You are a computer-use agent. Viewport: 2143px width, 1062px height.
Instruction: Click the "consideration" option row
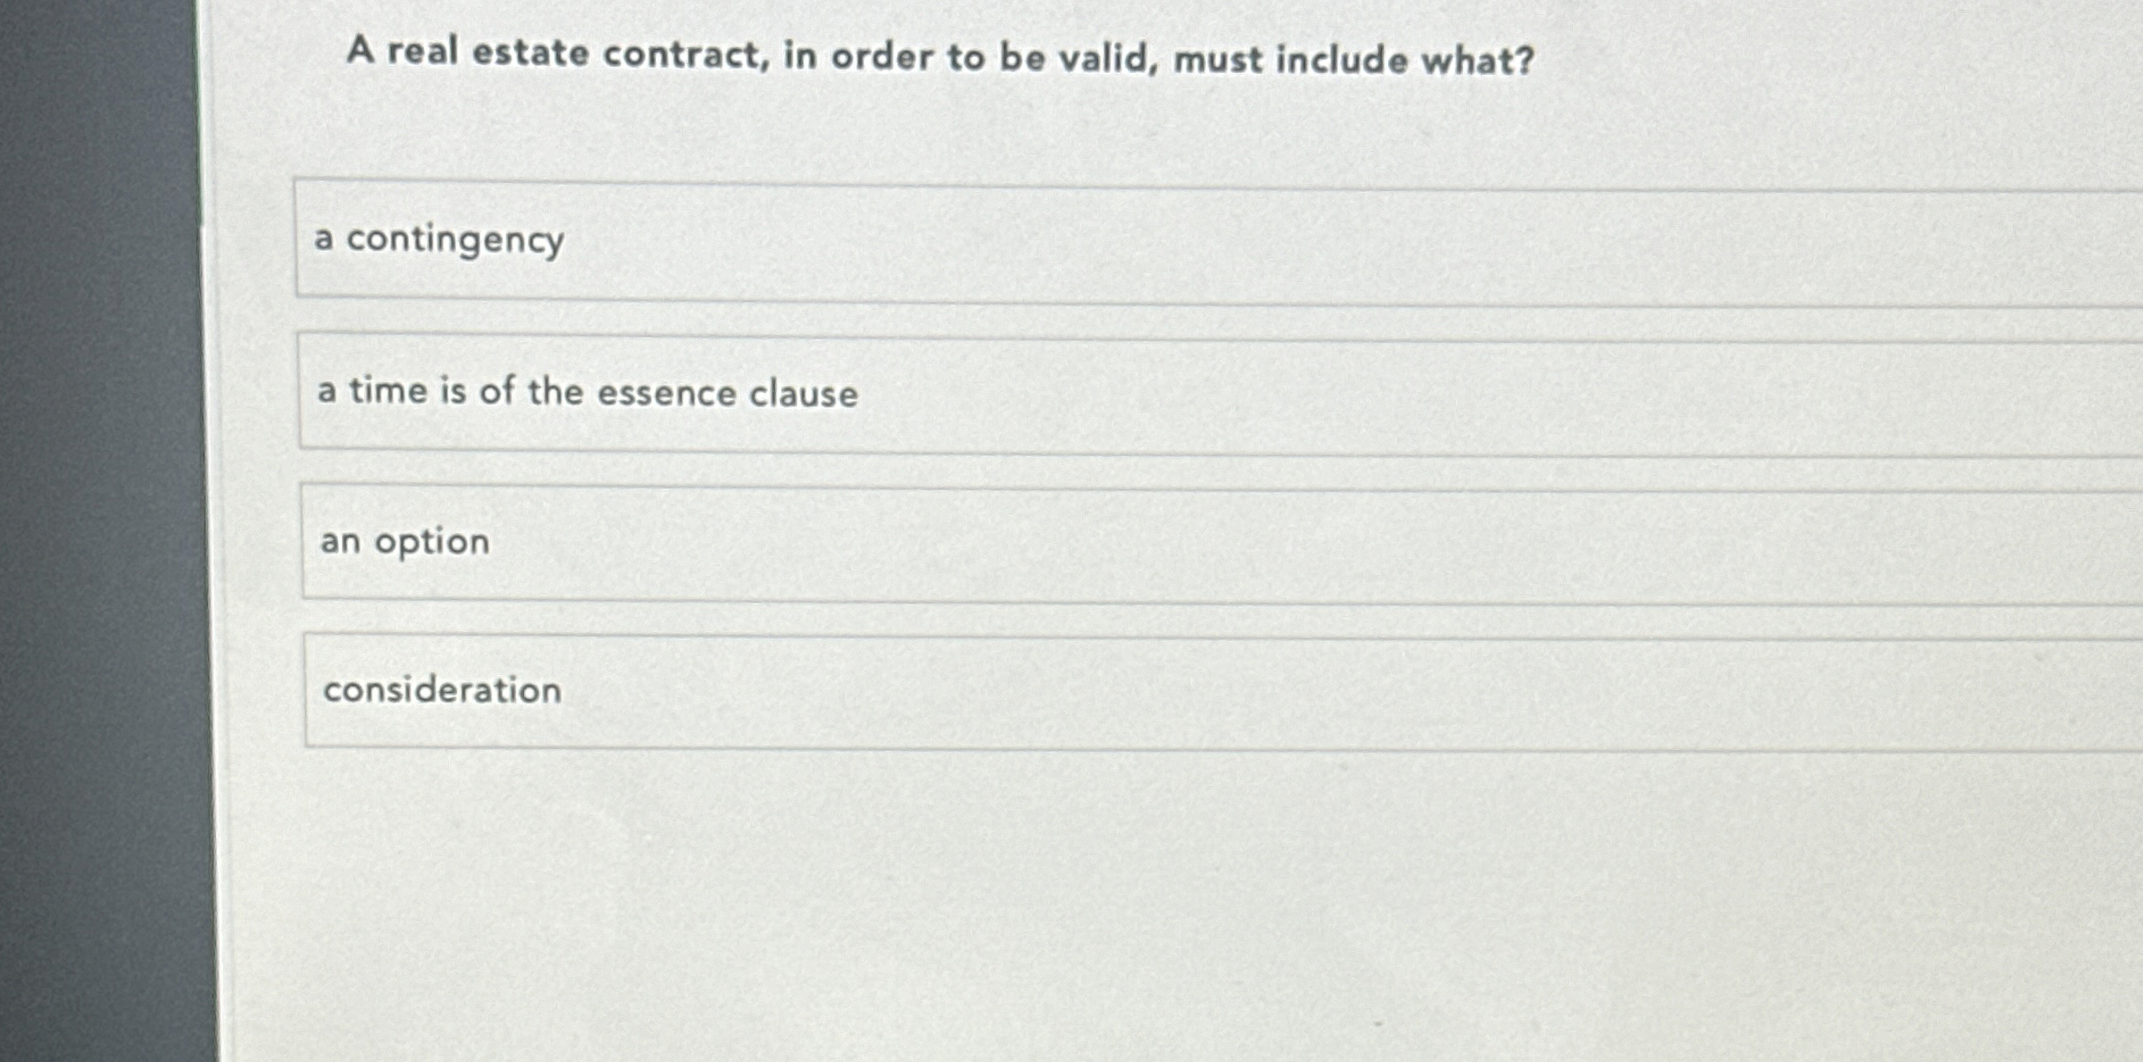point(902,690)
